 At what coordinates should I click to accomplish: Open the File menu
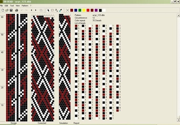1,5
